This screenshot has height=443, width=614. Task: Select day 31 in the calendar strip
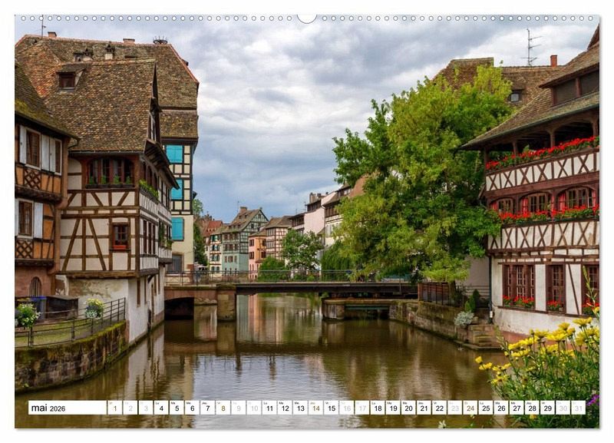pyautogui.click(x=579, y=408)
